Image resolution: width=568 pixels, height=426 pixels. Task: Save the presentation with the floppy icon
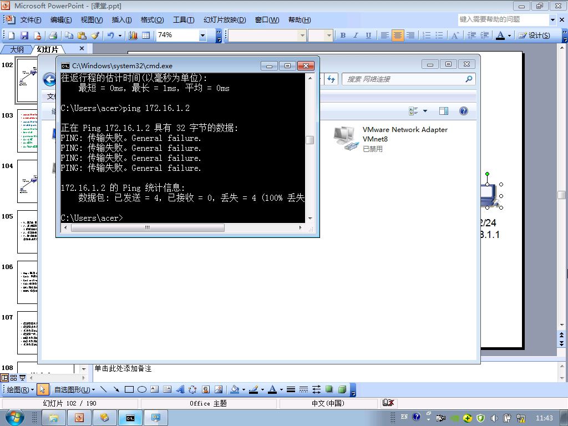24,35
